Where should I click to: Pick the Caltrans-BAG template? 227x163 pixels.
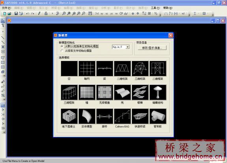pyautogui.click(x=122, y=116)
